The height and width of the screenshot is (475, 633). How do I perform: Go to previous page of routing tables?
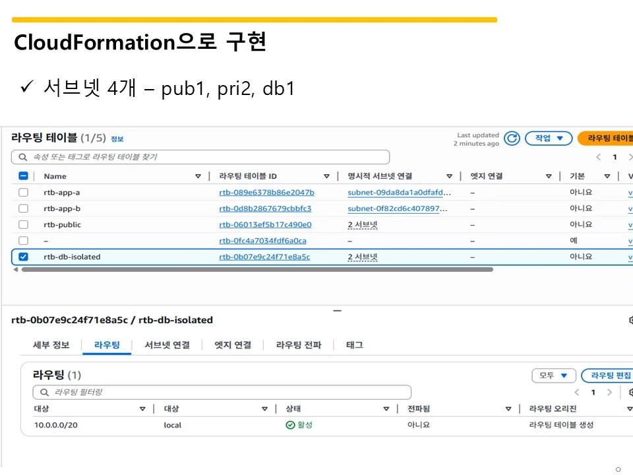coord(598,157)
